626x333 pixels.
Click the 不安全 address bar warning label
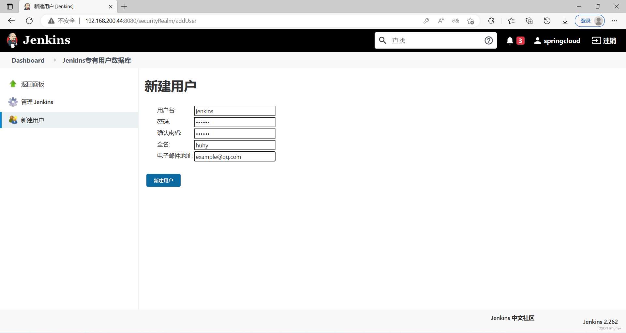tap(67, 21)
